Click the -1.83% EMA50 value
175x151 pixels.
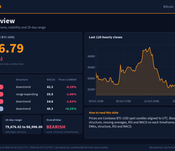click(71, 101)
